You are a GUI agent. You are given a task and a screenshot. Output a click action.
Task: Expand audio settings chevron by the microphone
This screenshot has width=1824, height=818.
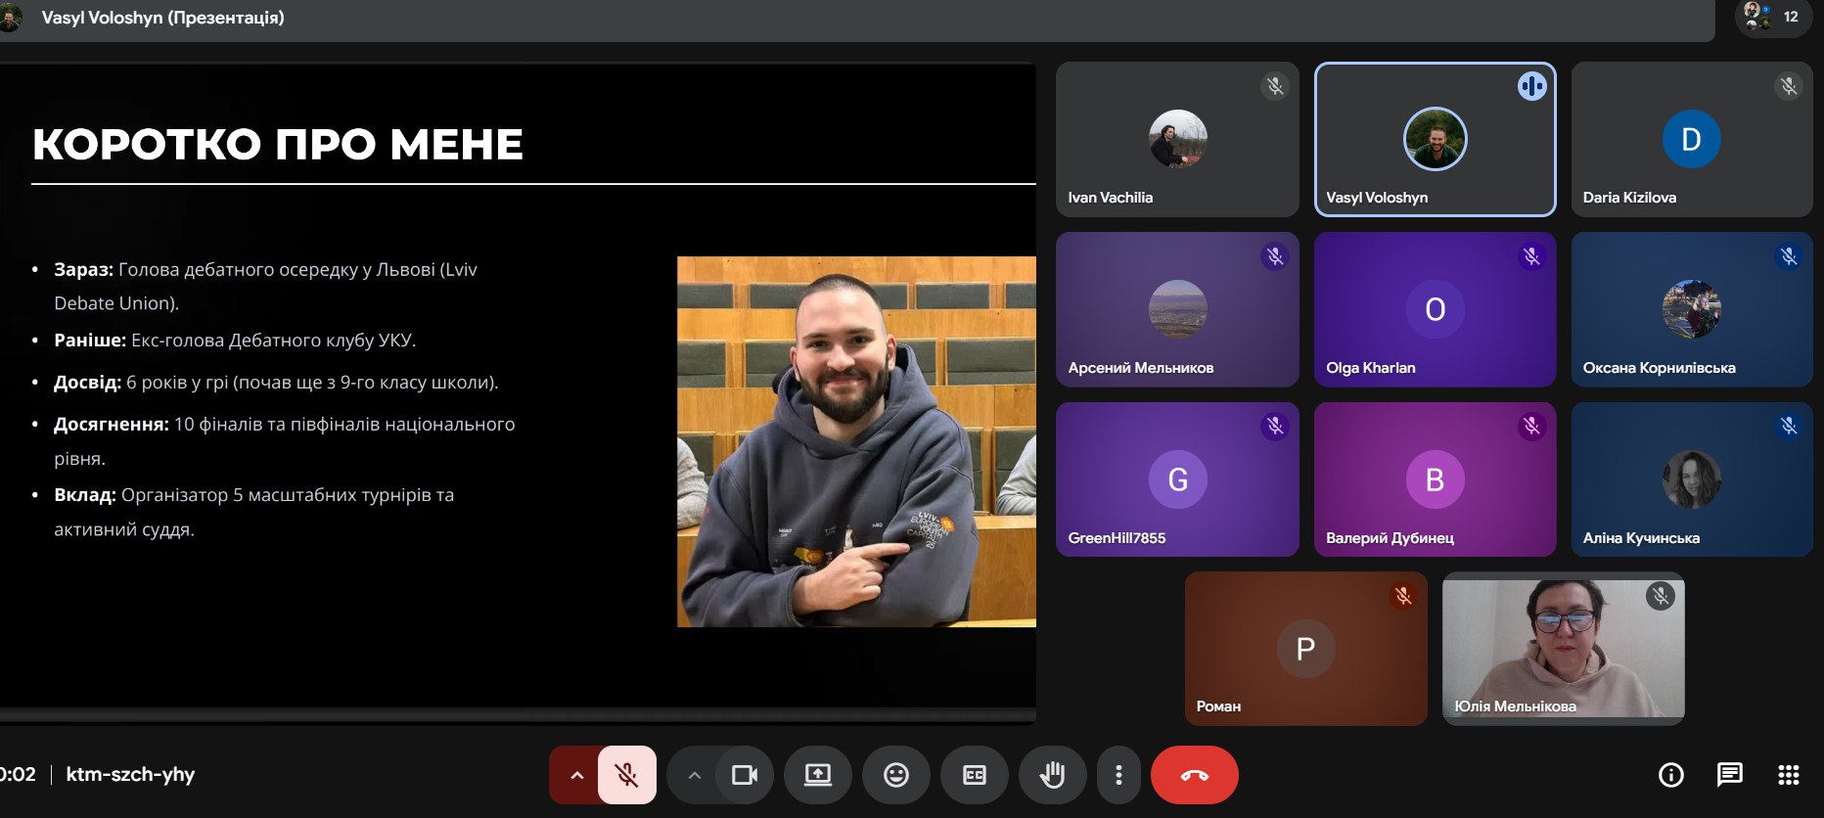tap(576, 775)
